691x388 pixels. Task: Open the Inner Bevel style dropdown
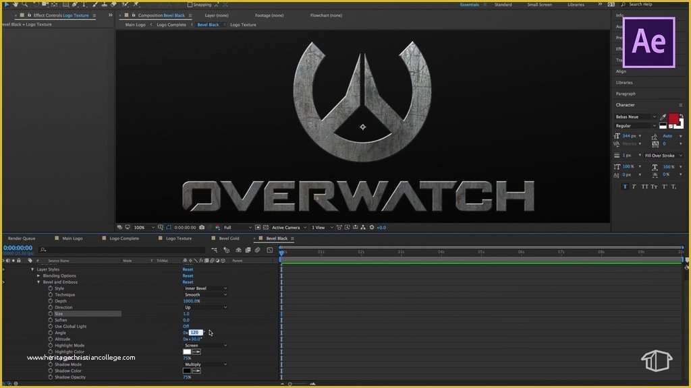(x=205, y=288)
